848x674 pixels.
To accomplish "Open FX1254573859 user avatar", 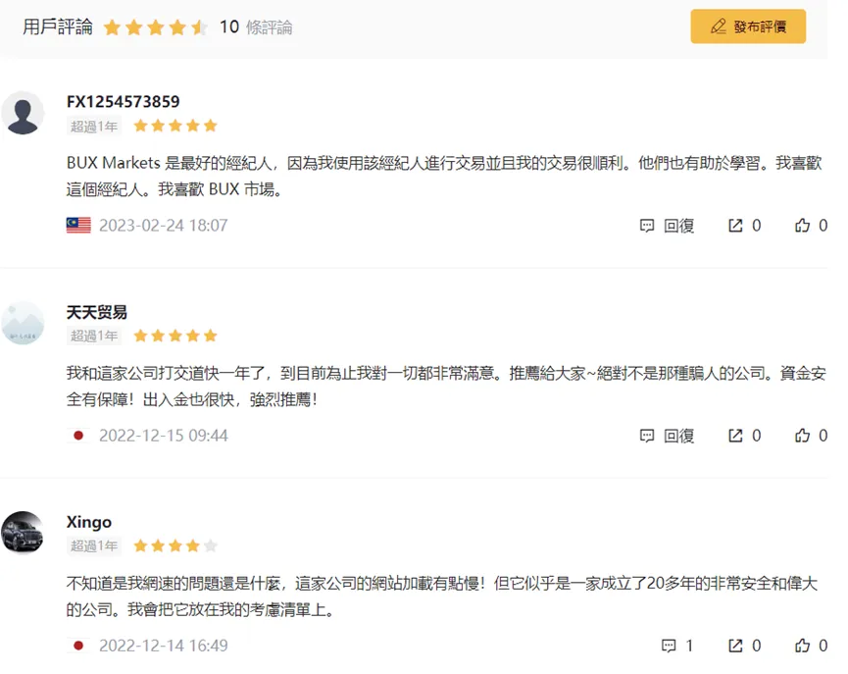I will tap(23, 113).
